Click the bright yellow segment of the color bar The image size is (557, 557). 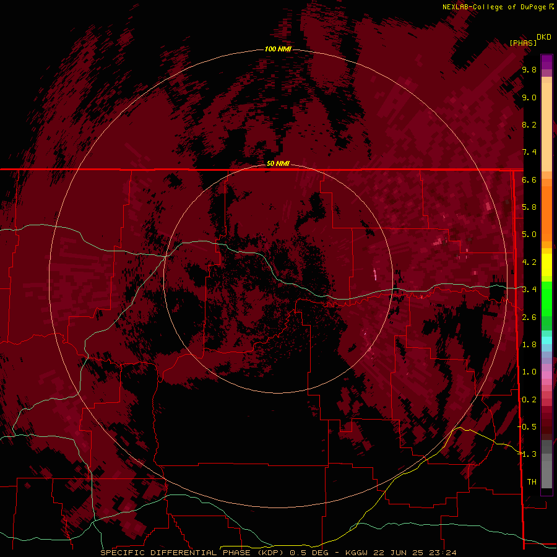click(x=546, y=265)
